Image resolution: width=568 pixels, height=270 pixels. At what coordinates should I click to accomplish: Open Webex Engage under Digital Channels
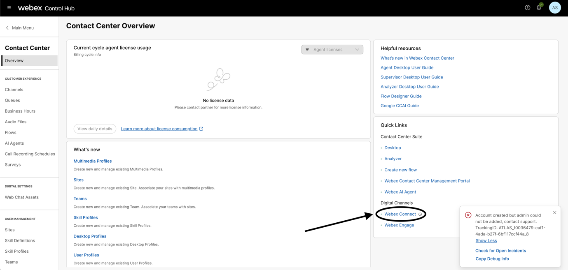(x=399, y=225)
